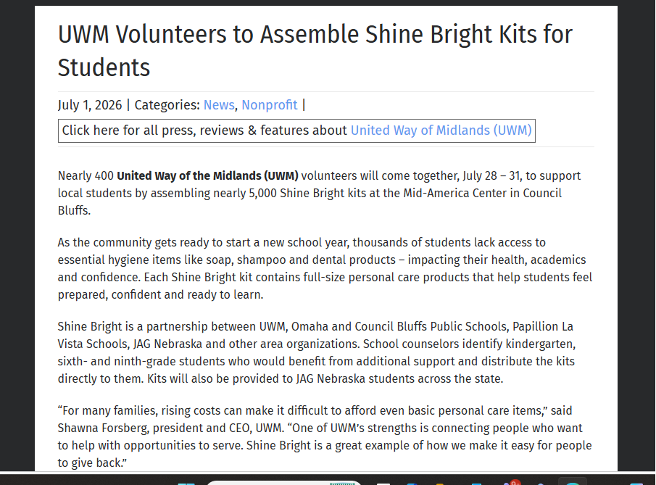Click the 'Click here for all press' box
This screenshot has width=656, height=485.
296,130
